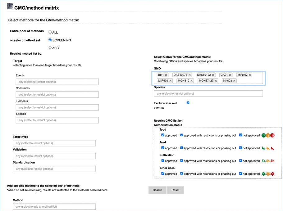283x211 pixels.
Task: Click the green cultivation tractor icon
Action: point(264,161)
